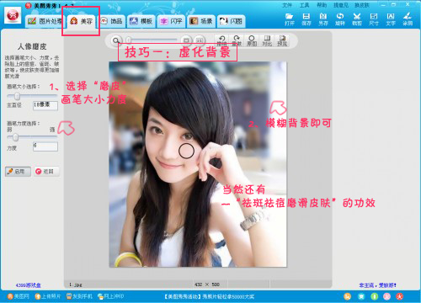Click the 返回 back button
The height and width of the screenshot is (303, 421).
coord(47,171)
